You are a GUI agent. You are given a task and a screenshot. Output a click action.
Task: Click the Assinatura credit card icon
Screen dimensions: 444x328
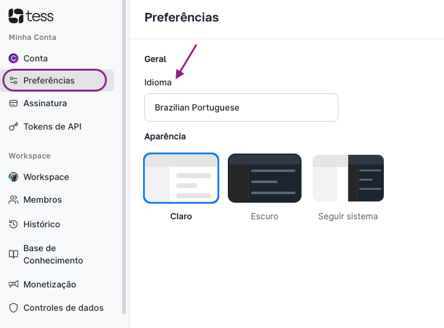(x=14, y=103)
